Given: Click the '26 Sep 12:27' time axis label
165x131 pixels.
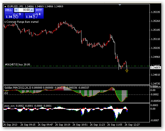Looking at the screenshot, I should point(132,125).
